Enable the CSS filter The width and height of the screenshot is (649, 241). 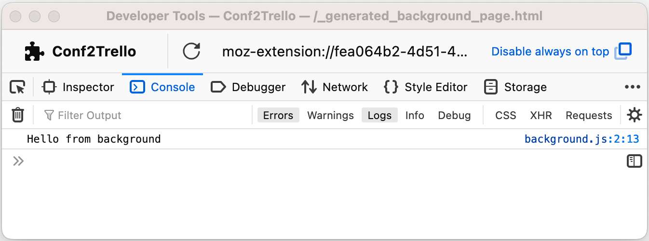pyautogui.click(x=505, y=115)
